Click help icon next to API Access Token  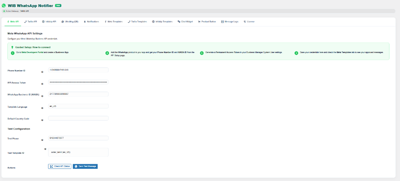pos(42,84)
